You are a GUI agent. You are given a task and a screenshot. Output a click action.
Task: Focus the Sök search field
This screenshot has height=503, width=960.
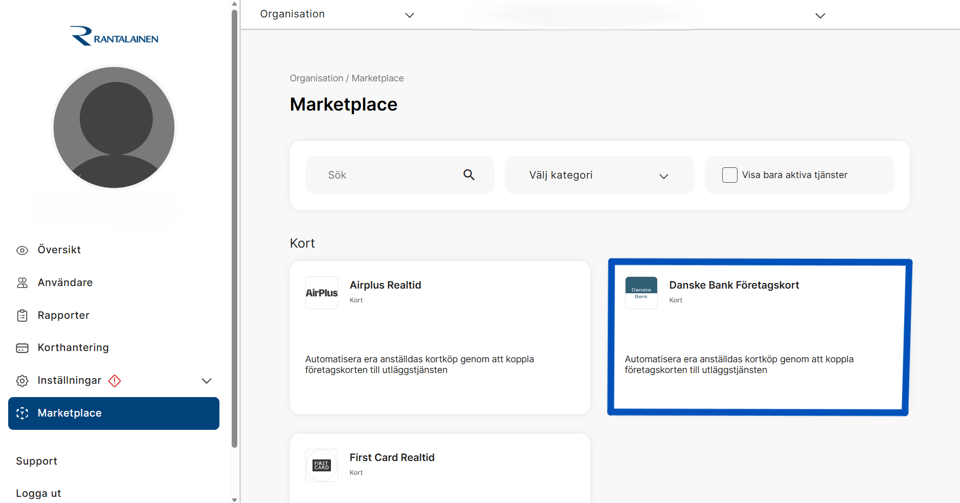pos(400,175)
